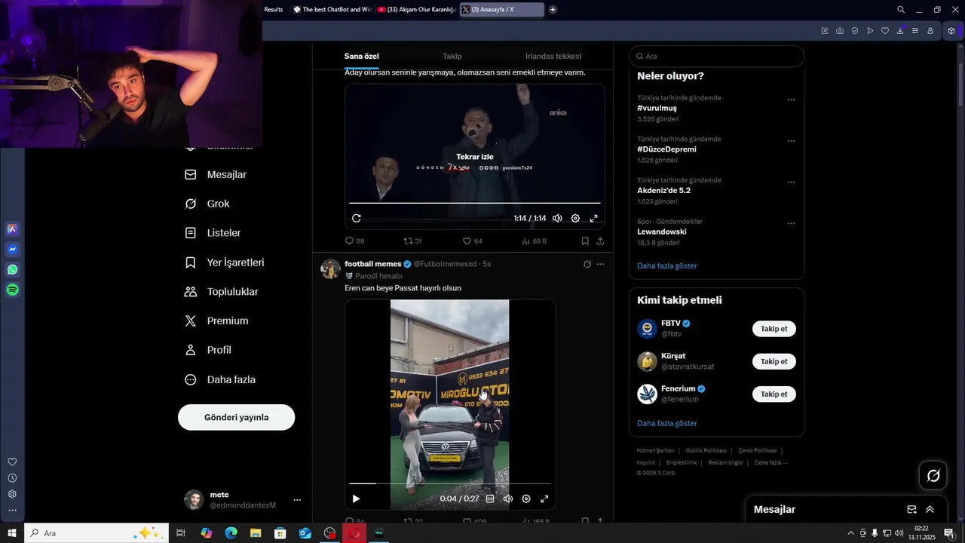Play the Passat video

(x=357, y=499)
